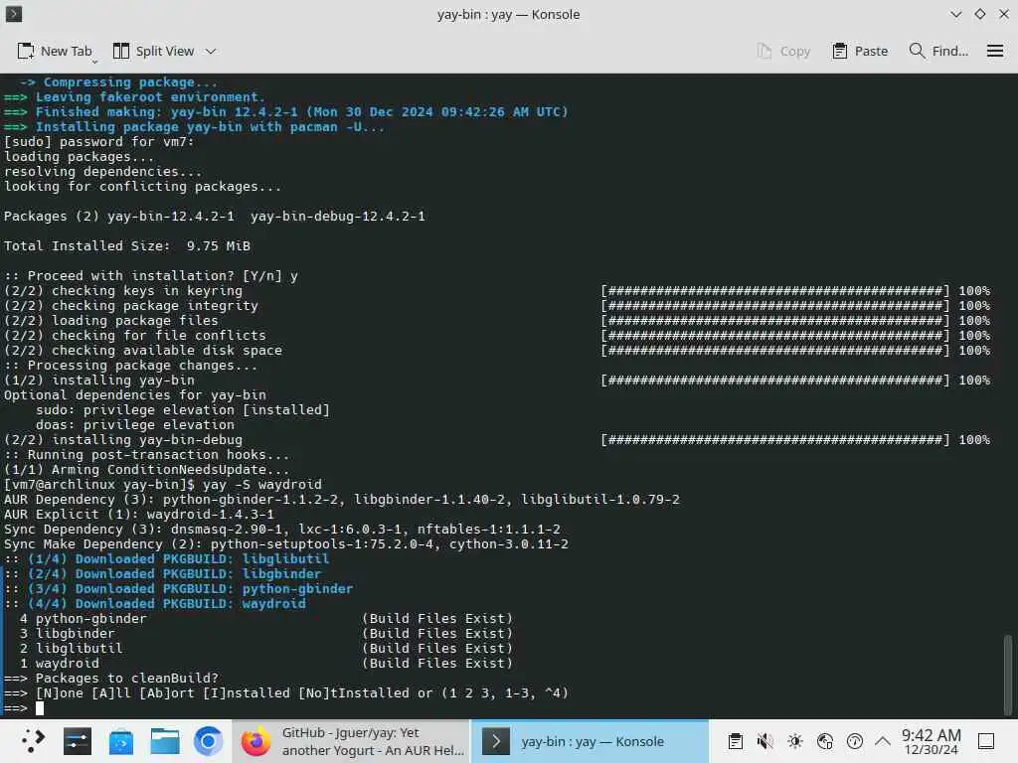Viewport: 1018px width, 763px height.
Task: Click the Konsole terminal icon in title bar
Action: click(x=14, y=14)
